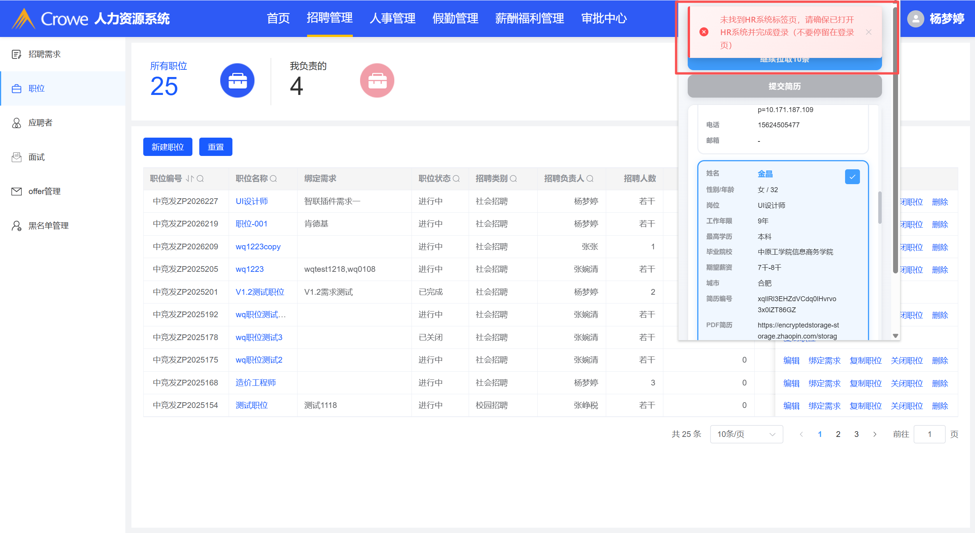Click the search icon beside 职位名称 header
Viewport: 975px width, 533px height.
coord(274,178)
